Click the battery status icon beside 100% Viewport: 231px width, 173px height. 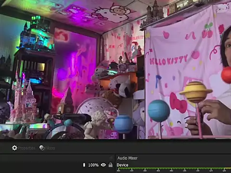tap(84, 165)
